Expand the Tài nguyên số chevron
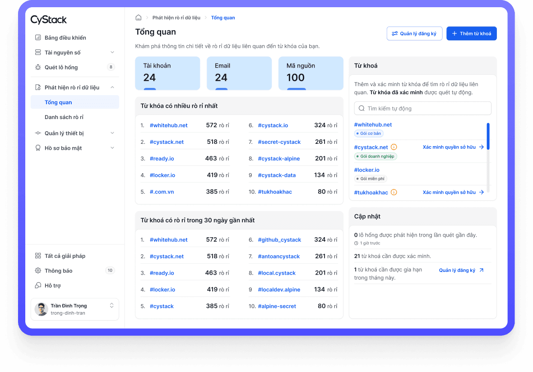This screenshot has height=372, width=533. 112,52
